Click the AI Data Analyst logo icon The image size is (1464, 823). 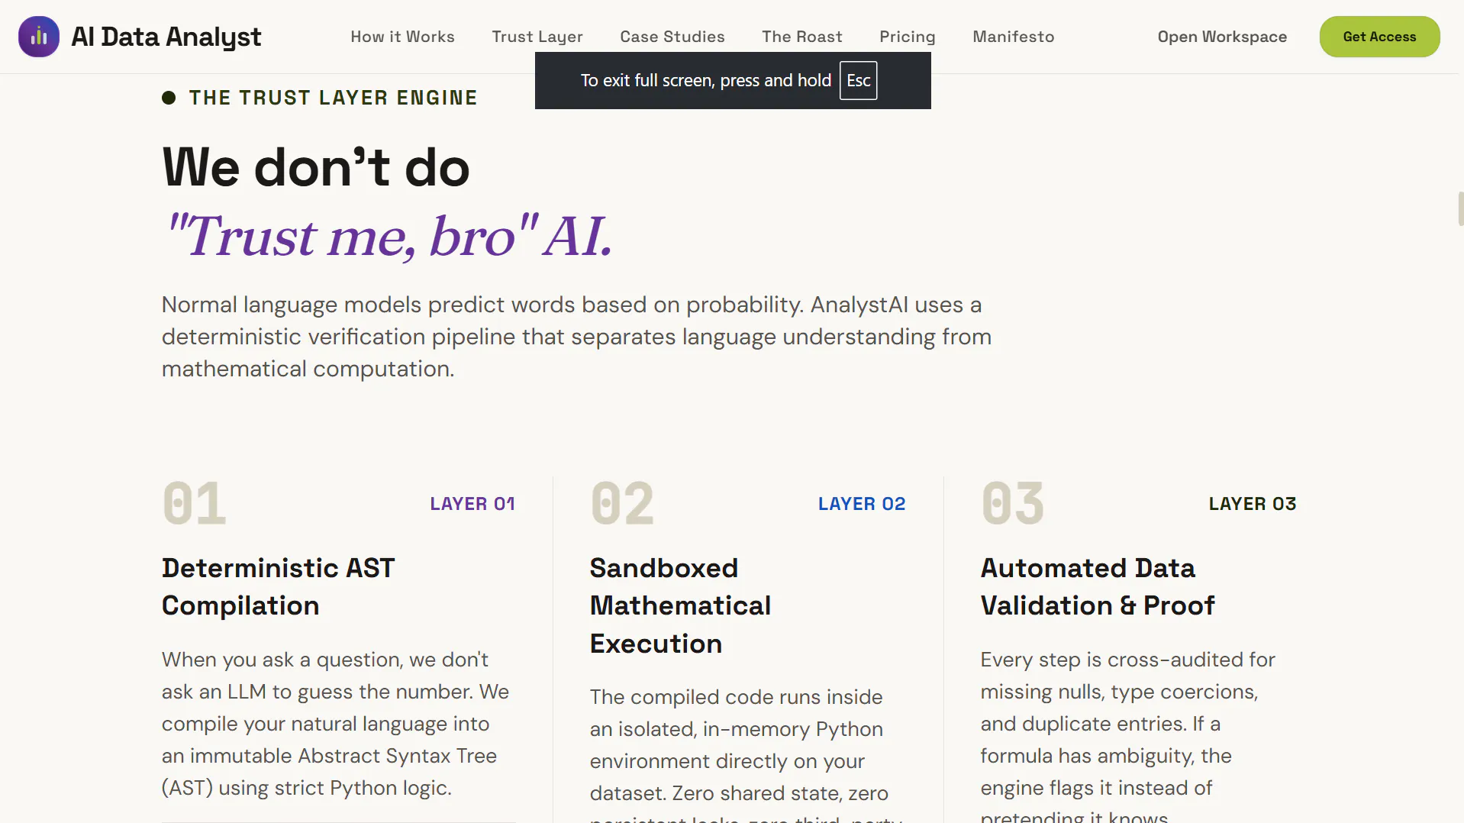[x=39, y=37]
